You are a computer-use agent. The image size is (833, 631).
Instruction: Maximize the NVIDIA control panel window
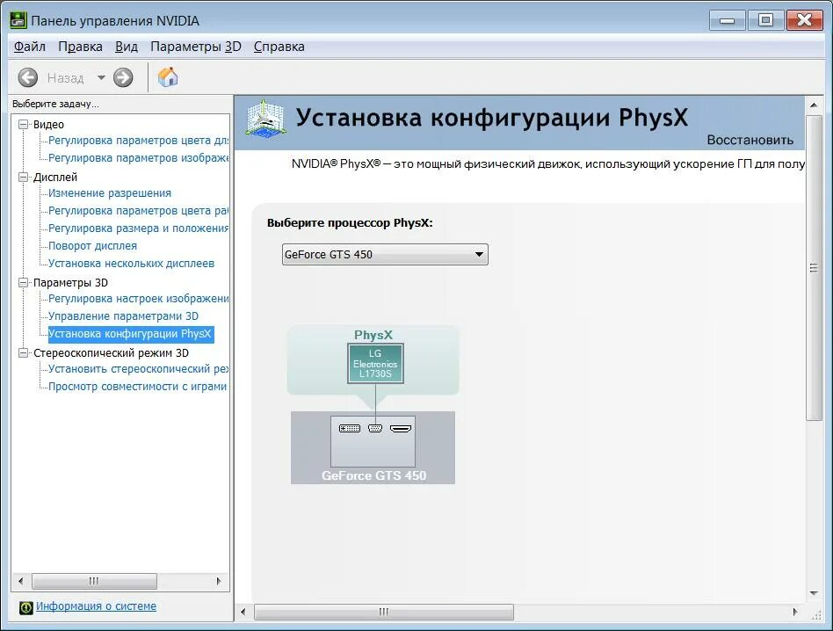coord(765,20)
